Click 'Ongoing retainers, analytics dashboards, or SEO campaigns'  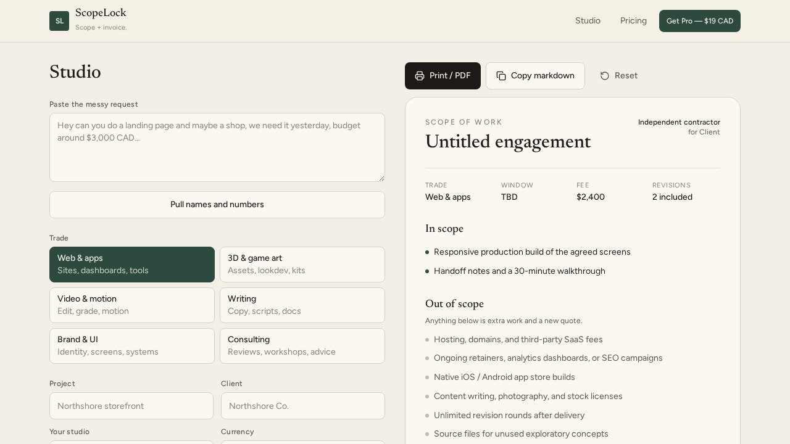pos(548,358)
